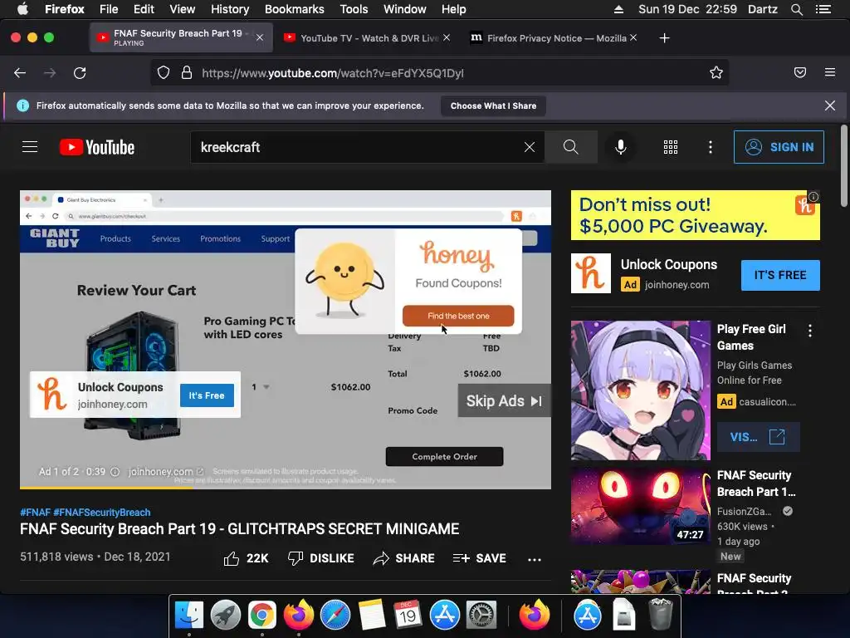
Task: Open a new tab with plus
Action: coord(664,38)
